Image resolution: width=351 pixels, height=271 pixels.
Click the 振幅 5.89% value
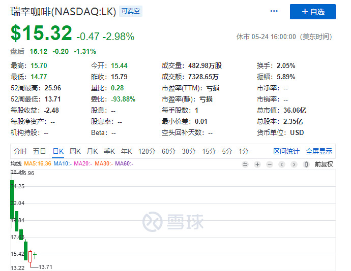point(286,77)
